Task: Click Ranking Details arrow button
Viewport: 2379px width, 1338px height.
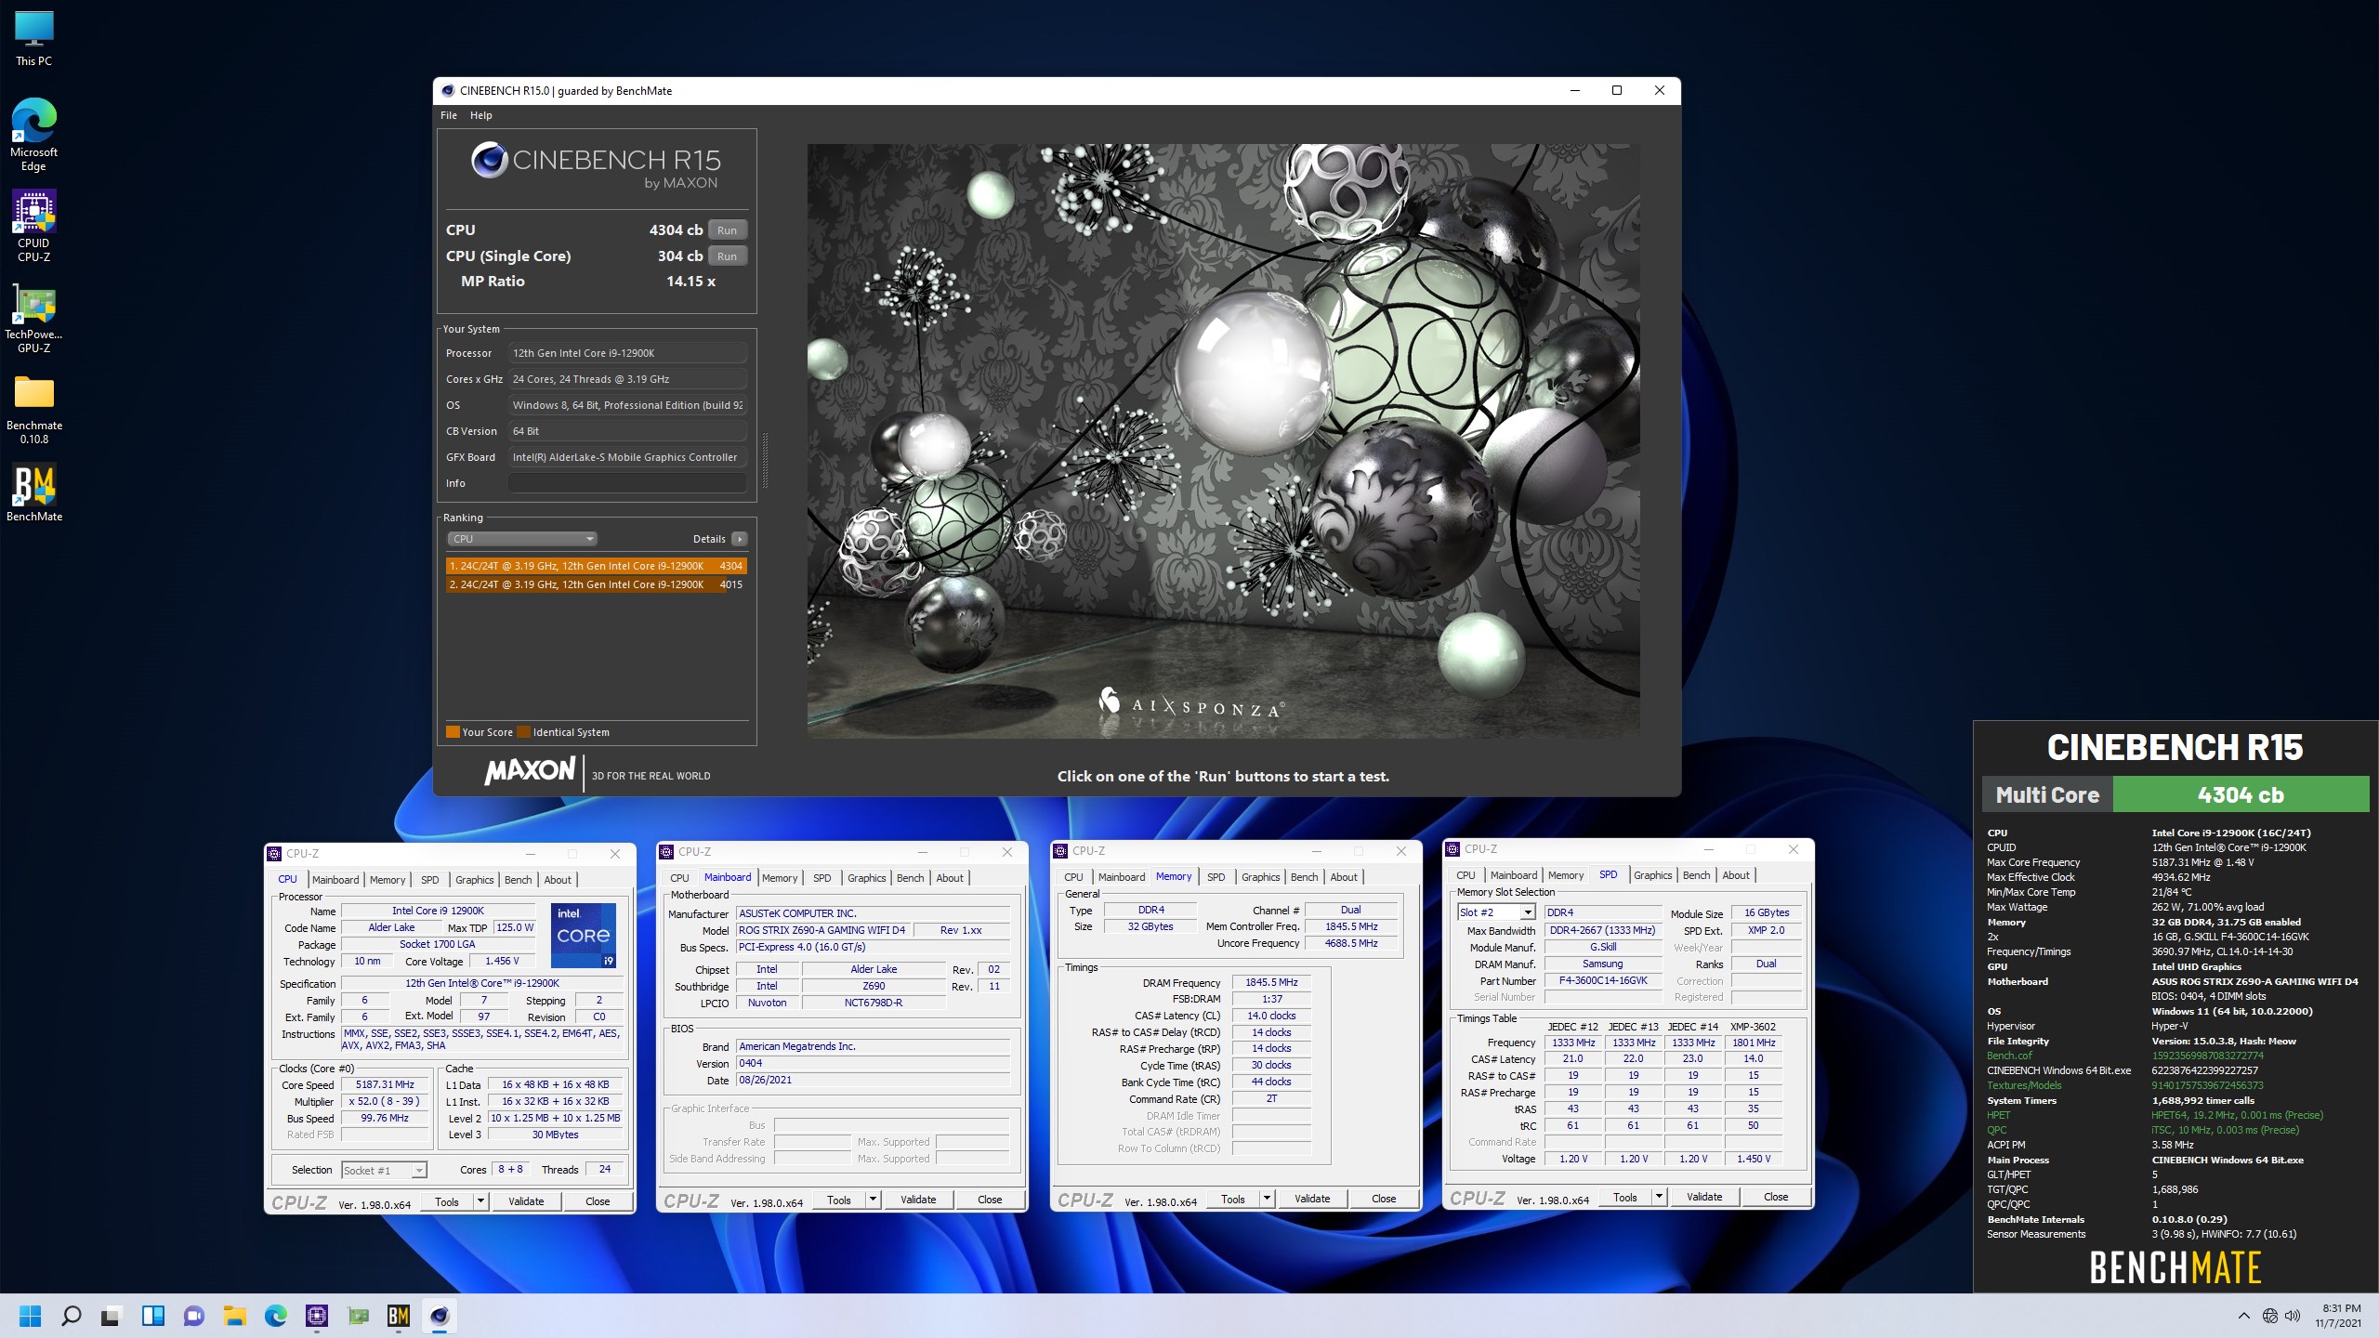Action: pos(740,539)
